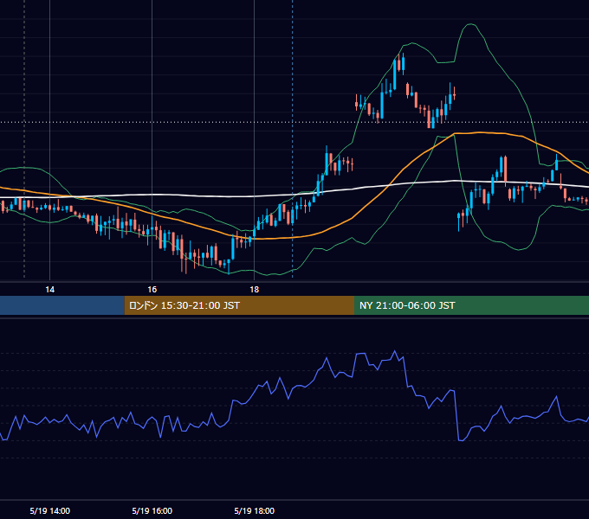Click the blue session bar before the ロンドン bar

[x=62, y=305]
